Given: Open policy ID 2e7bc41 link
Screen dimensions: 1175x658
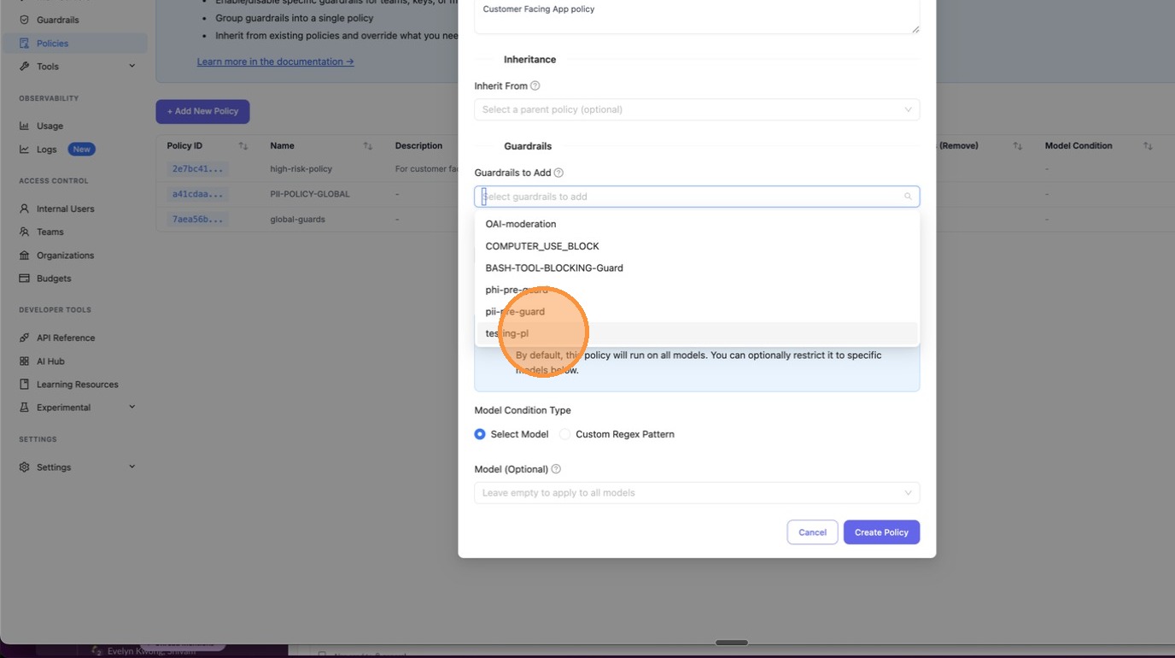Looking at the screenshot, I should coord(197,169).
